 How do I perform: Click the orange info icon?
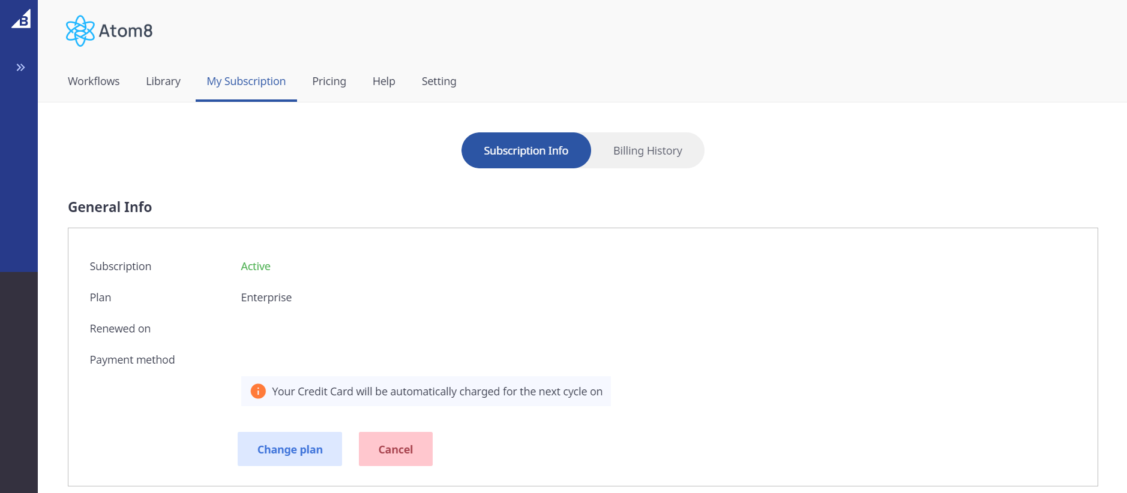tap(258, 391)
